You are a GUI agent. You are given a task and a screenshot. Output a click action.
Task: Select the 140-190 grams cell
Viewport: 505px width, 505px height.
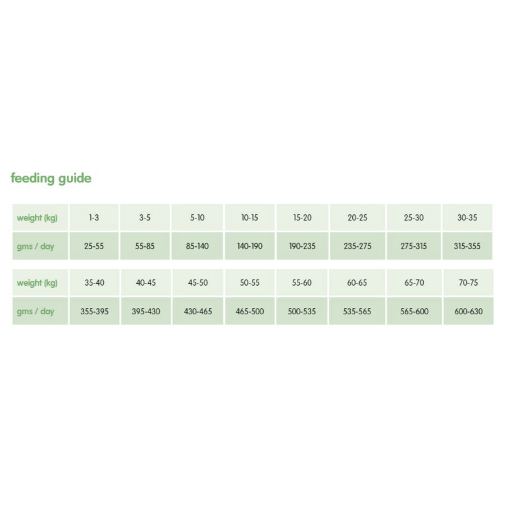(250, 246)
